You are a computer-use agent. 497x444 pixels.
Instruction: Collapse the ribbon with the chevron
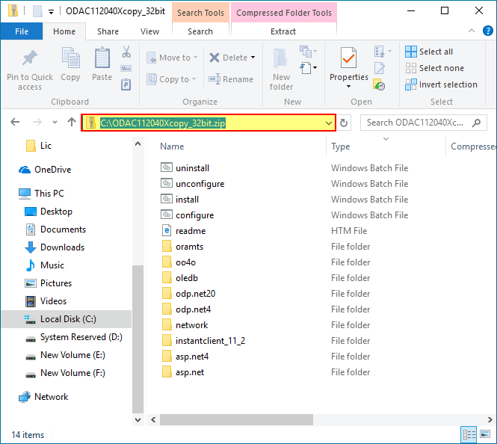coord(472,31)
